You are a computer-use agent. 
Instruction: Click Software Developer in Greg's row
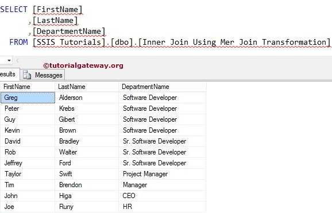tap(162, 98)
